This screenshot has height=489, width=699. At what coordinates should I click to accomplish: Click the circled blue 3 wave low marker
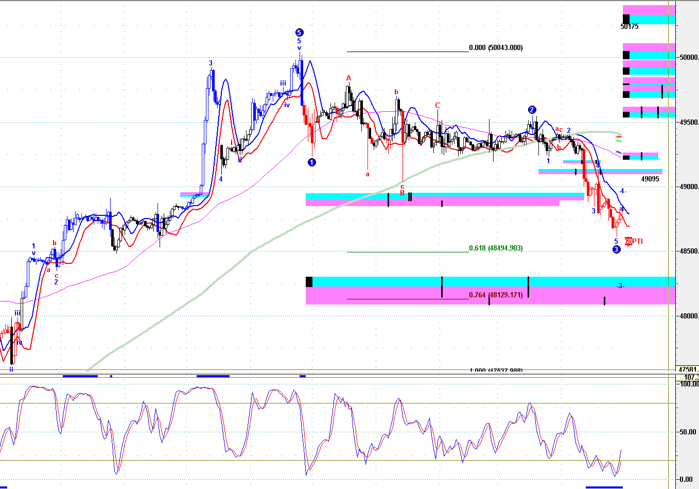(x=617, y=250)
